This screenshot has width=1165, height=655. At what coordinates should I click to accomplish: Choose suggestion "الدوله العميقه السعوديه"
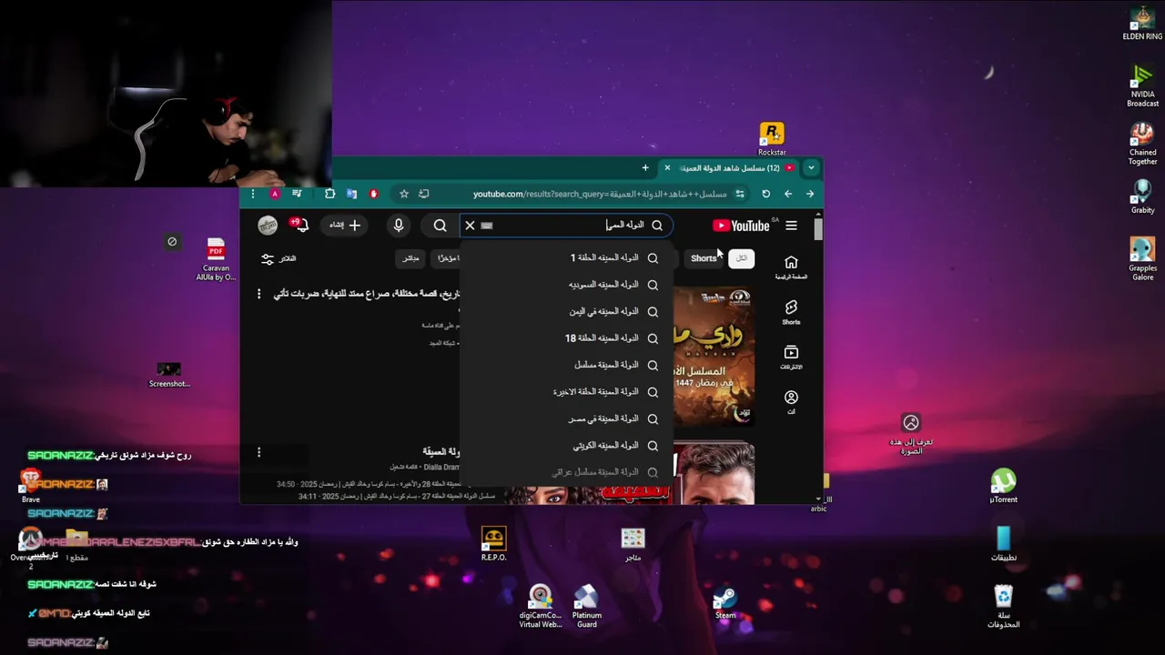click(564, 285)
